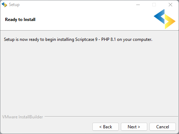Click the white header banner background
This screenshot has width=179, height=134.
pos(89,20)
